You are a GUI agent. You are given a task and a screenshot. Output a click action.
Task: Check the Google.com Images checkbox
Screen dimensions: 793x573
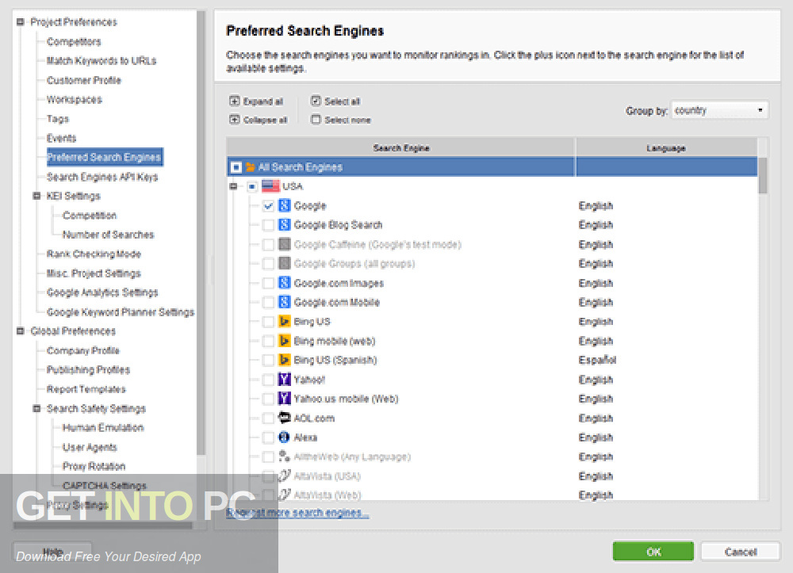[268, 283]
